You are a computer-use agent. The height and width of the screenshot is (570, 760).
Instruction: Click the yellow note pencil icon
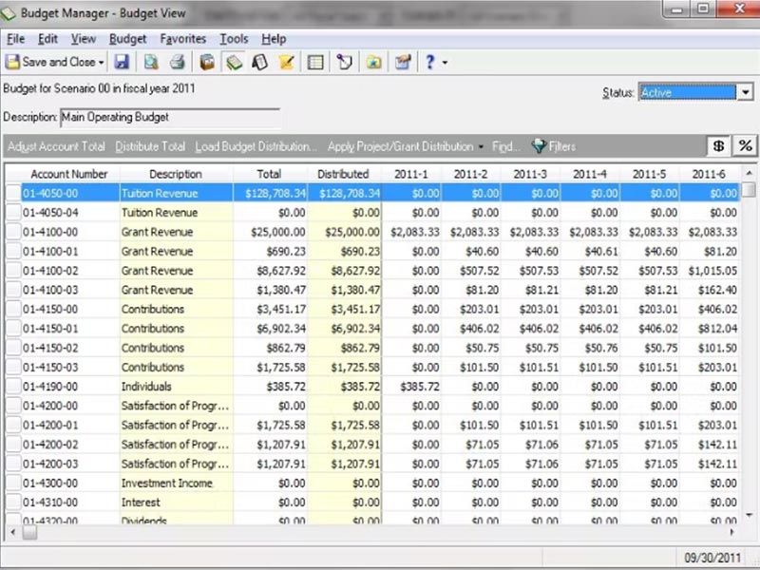[x=286, y=62]
